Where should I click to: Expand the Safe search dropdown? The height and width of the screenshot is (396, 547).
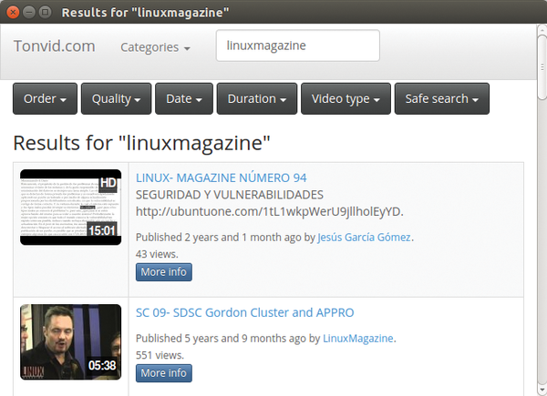coord(441,98)
